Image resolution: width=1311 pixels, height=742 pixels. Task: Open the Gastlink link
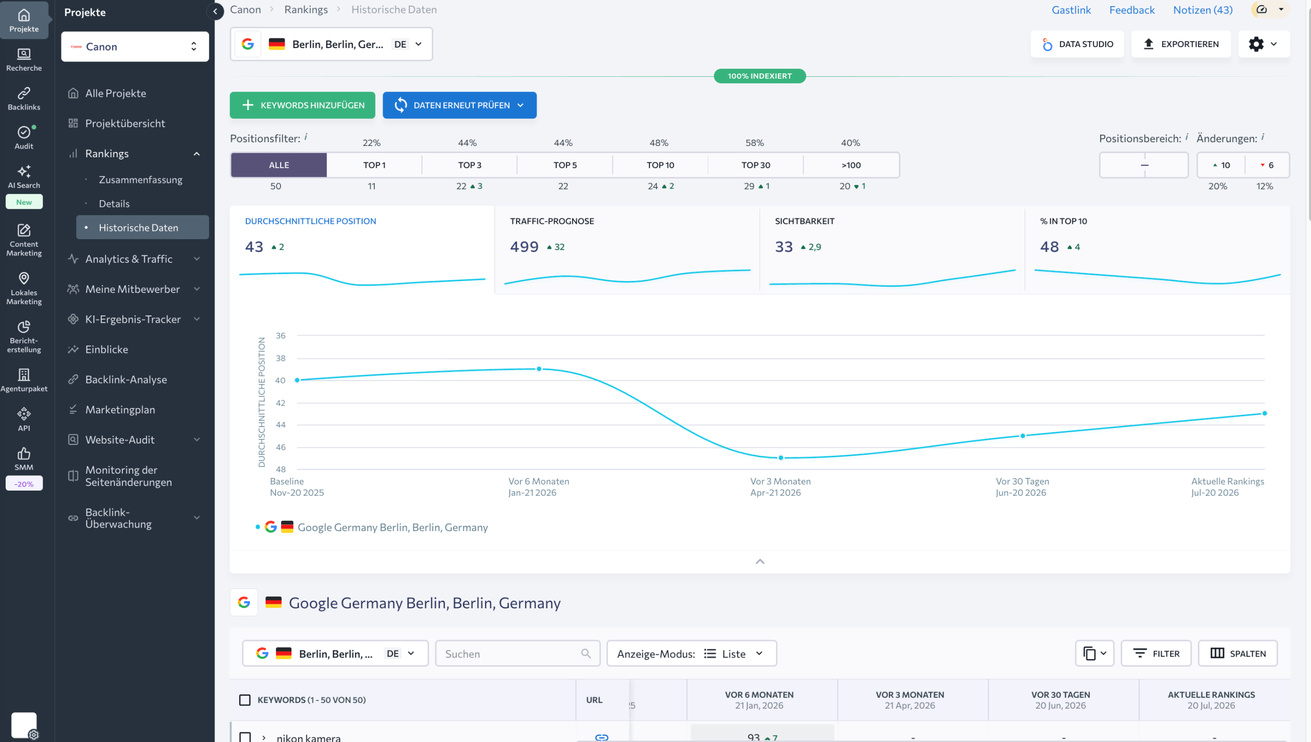(1071, 10)
